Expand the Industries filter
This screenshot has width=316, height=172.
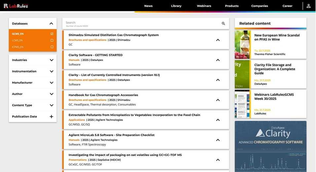point(52,60)
